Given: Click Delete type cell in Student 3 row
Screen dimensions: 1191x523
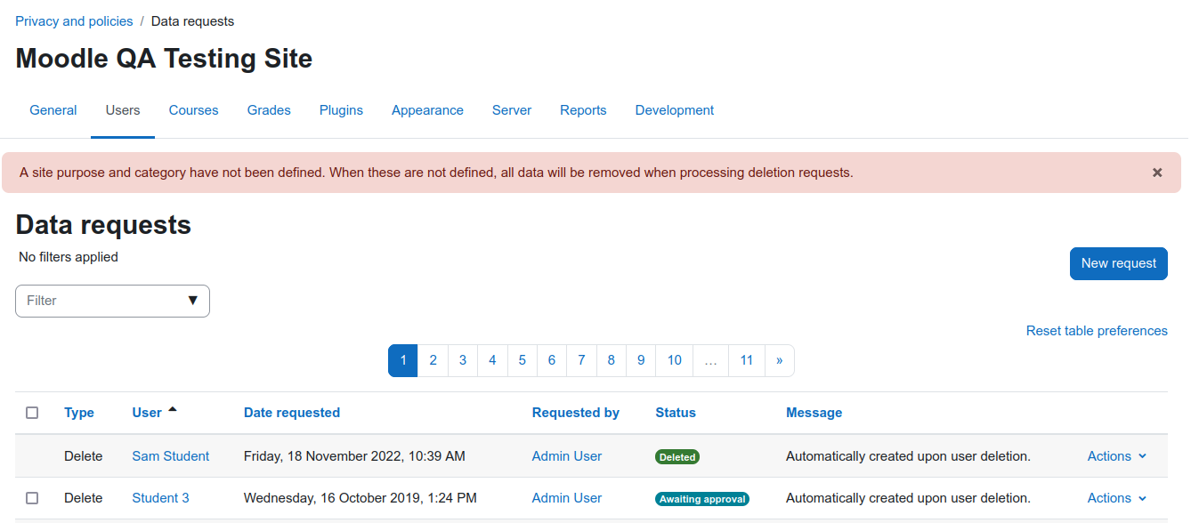Looking at the screenshot, I should [84, 498].
